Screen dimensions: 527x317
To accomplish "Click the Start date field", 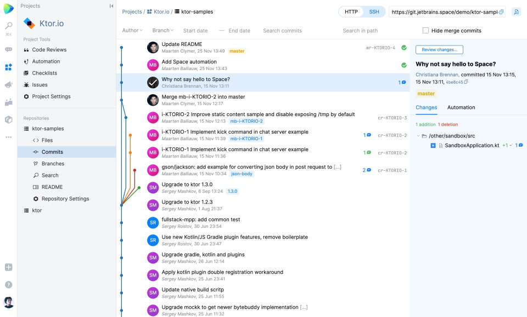I will [195, 31].
